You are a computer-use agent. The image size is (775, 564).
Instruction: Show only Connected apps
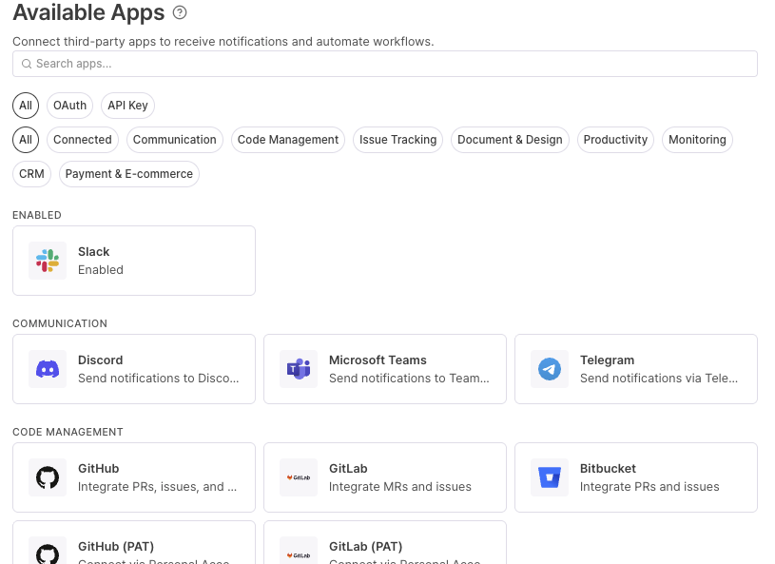[83, 140]
